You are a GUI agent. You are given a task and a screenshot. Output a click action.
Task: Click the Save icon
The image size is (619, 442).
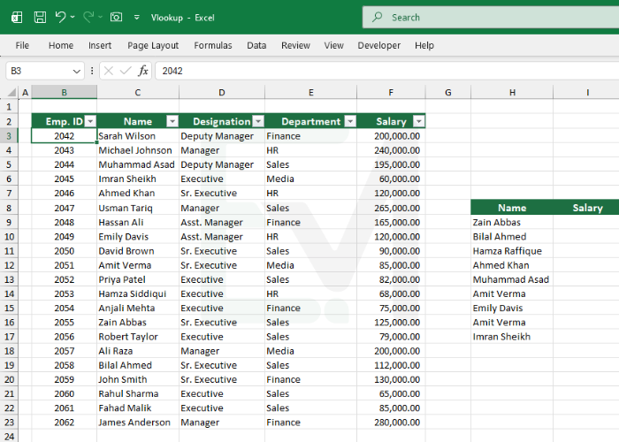tap(40, 18)
